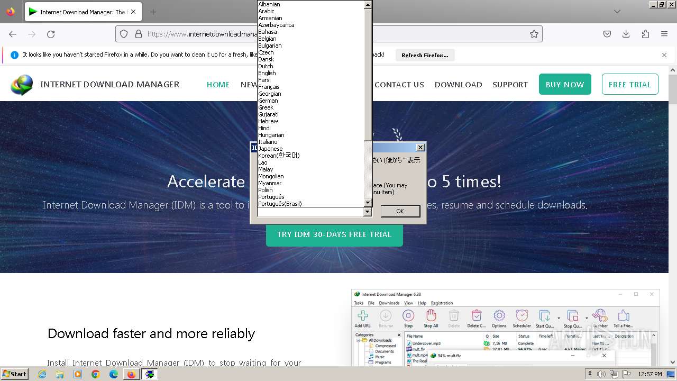Click TRY IDM 30-DAYS FREE TRIAL

click(334, 234)
